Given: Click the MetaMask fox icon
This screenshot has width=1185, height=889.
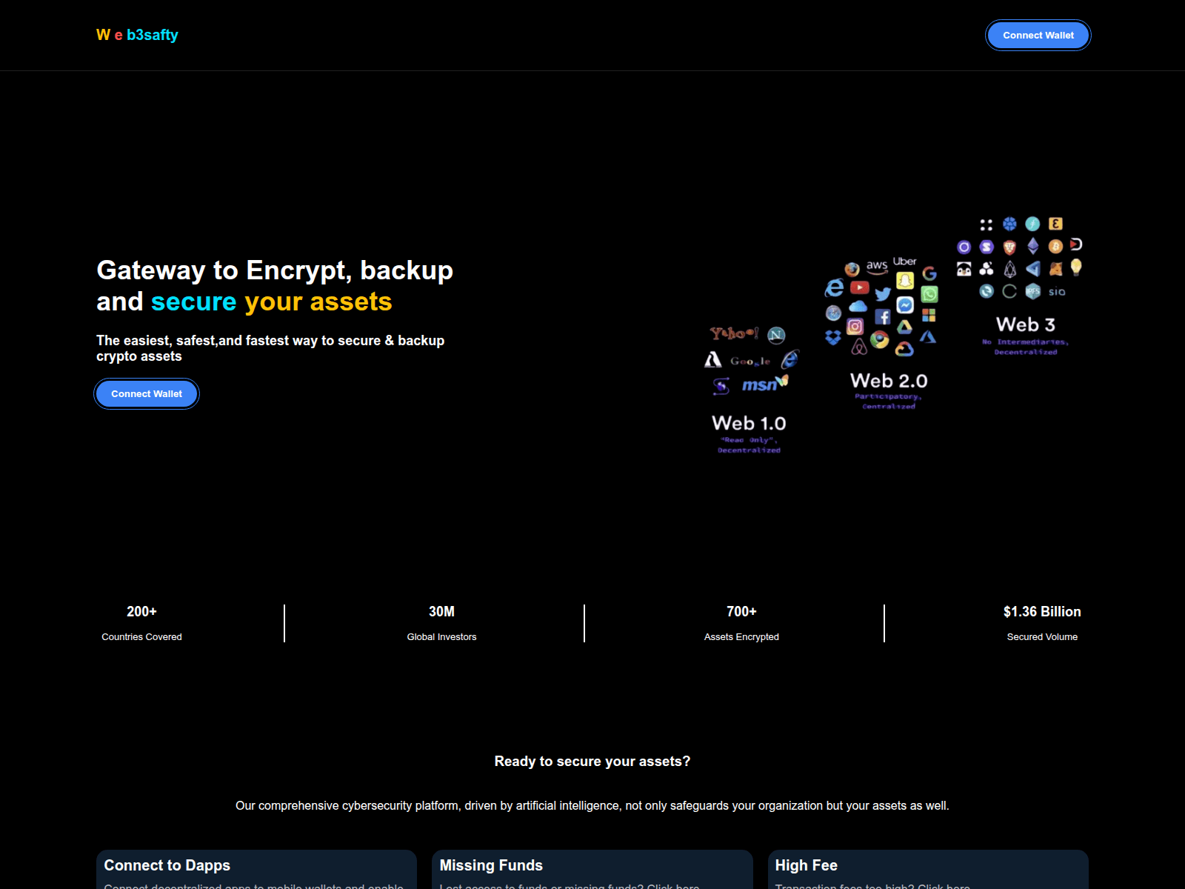Looking at the screenshot, I should (1055, 269).
